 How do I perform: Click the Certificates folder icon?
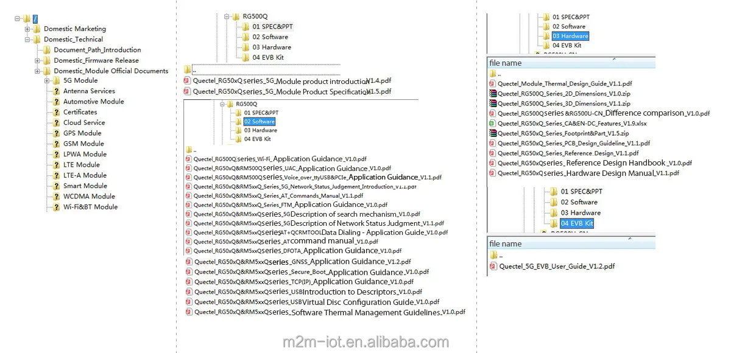click(57, 112)
